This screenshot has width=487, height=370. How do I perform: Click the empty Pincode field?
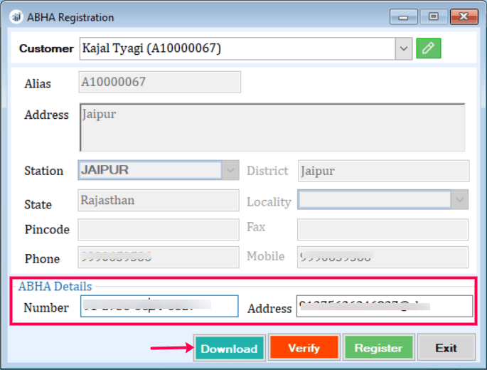tap(159, 229)
